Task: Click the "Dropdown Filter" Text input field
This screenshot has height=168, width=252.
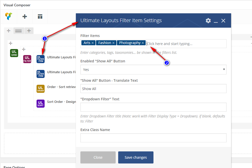Action: tap(153, 107)
